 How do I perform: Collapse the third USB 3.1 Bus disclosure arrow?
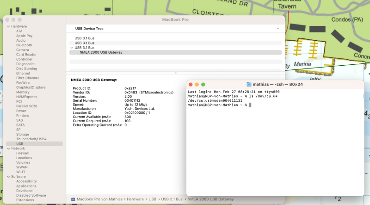(x=72, y=48)
